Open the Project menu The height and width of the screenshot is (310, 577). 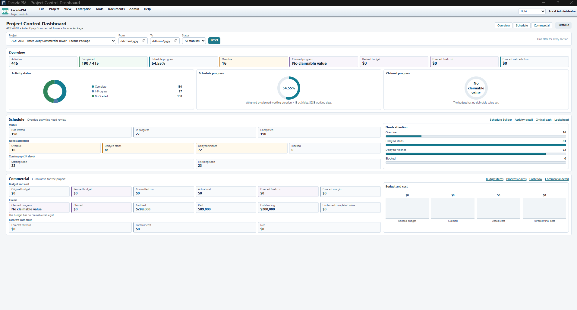(x=54, y=9)
